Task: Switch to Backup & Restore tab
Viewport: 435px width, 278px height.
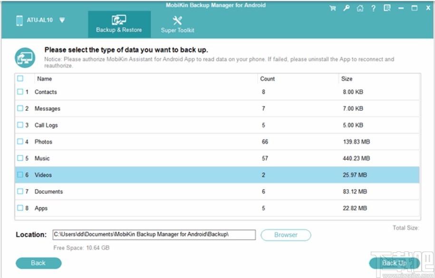Action: point(119,24)
